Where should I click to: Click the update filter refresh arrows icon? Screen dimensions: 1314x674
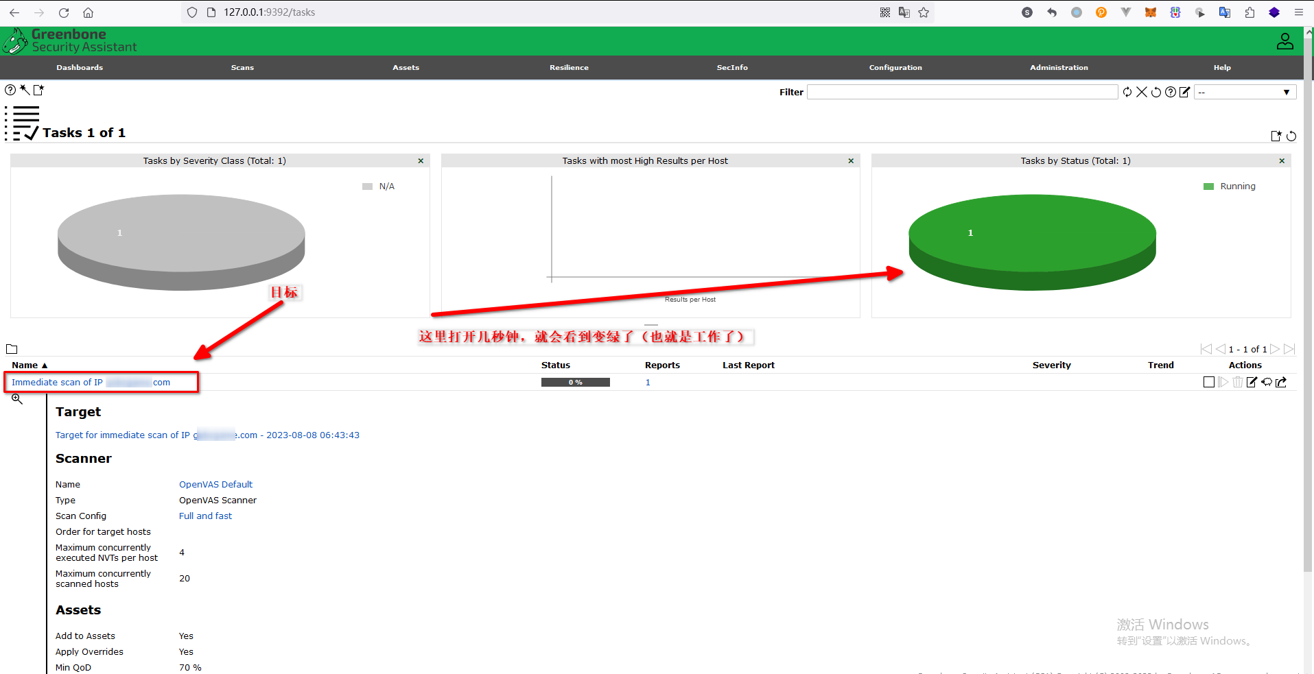point(1127,92)
